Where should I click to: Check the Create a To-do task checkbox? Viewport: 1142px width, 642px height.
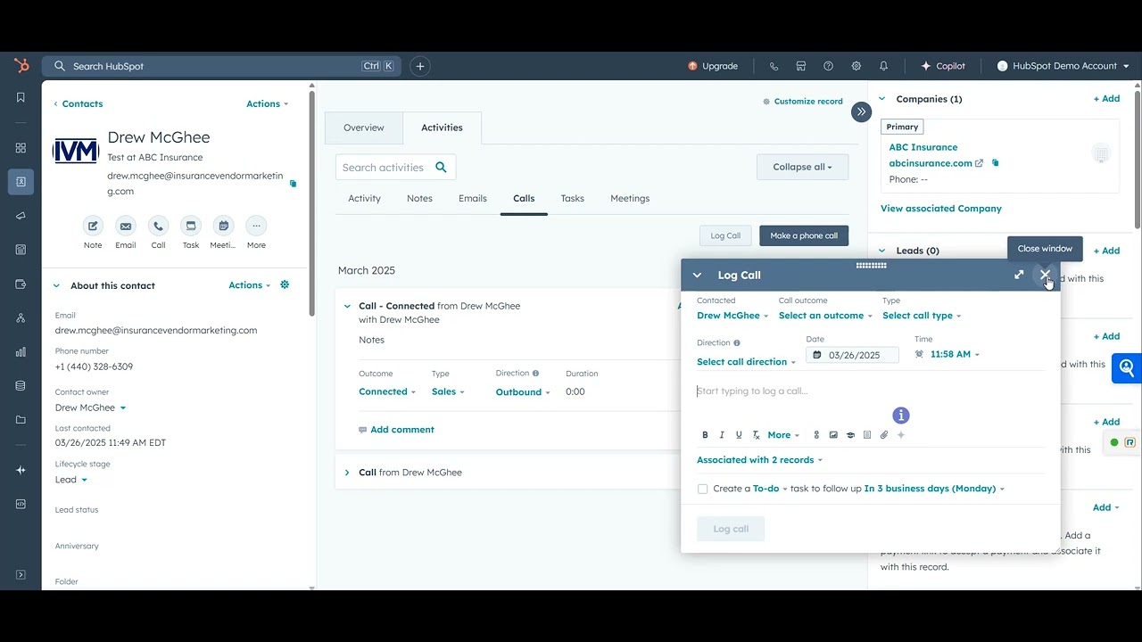pyautogui.click(x=703, y=489)
